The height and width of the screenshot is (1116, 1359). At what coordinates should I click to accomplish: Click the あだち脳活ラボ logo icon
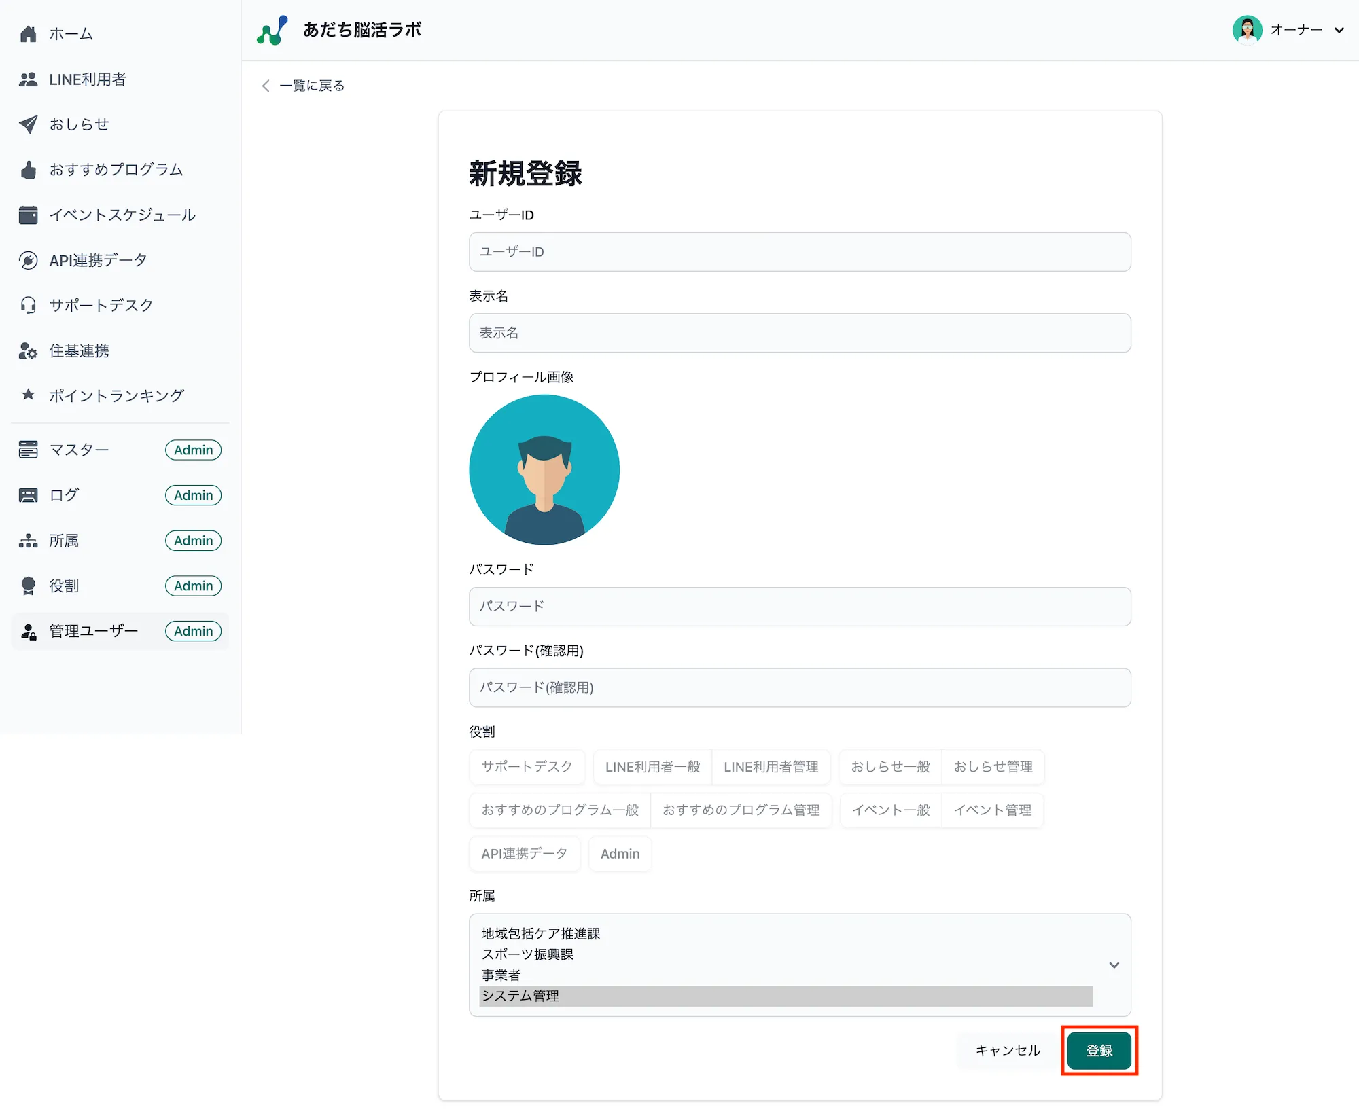coord(272,31)
